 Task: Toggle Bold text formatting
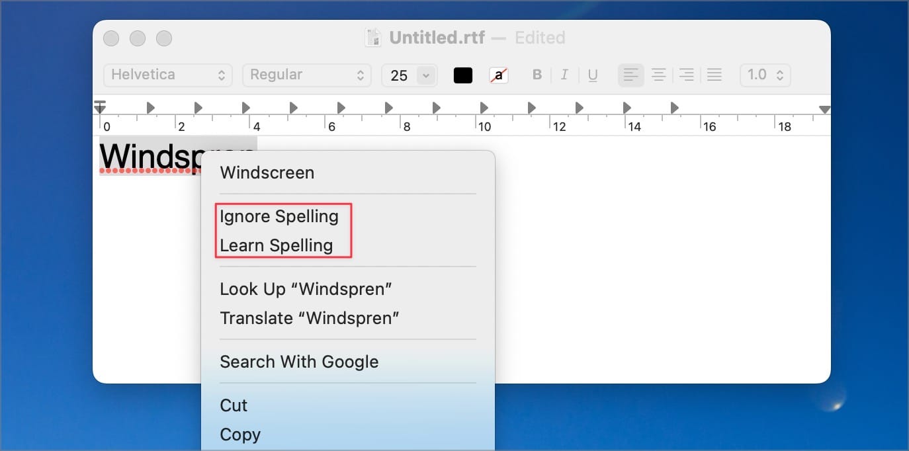tap(537, 75)
